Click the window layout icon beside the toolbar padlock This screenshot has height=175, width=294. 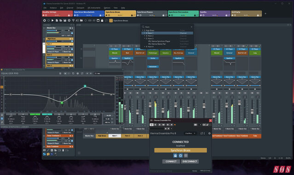pos(98,20)
